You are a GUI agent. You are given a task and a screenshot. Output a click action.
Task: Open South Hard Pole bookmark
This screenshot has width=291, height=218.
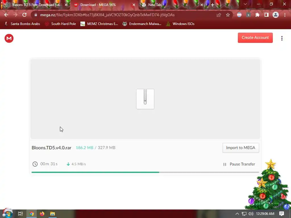coord(61,24)
